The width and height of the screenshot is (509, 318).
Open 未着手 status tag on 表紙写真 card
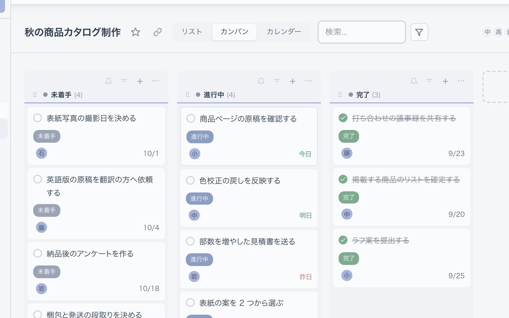pyautogui.click(x=47, y=136)
